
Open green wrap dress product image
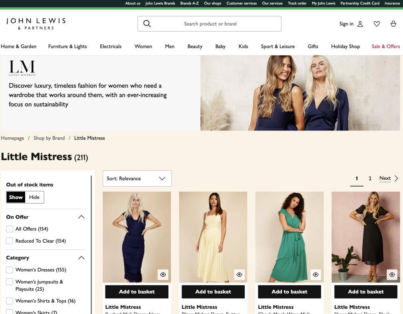289,237
